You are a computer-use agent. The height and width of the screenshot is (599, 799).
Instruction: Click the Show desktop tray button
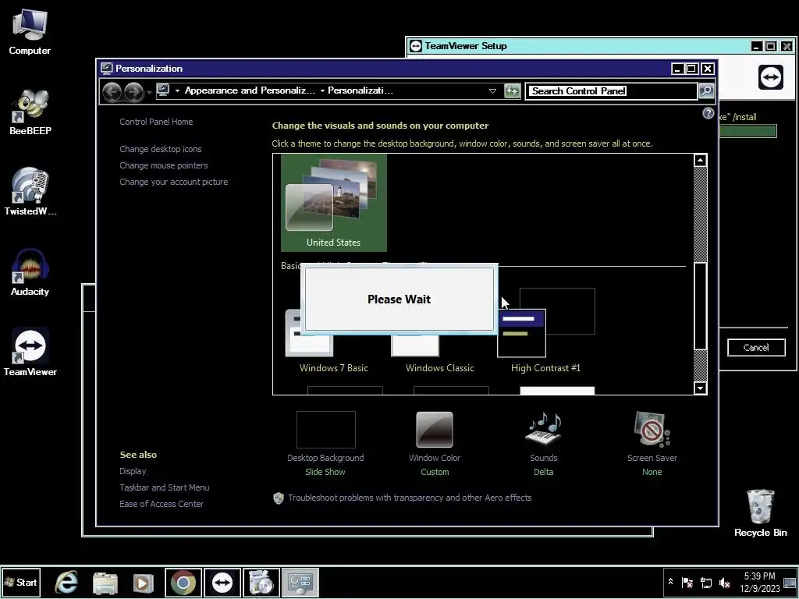[x=791, y=582]
